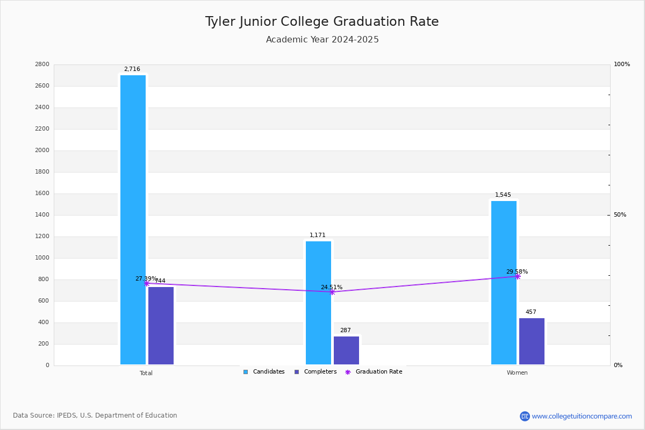Select the 29.58% graduation rate marker for Women
645x430 pixels.
point(518,276)
